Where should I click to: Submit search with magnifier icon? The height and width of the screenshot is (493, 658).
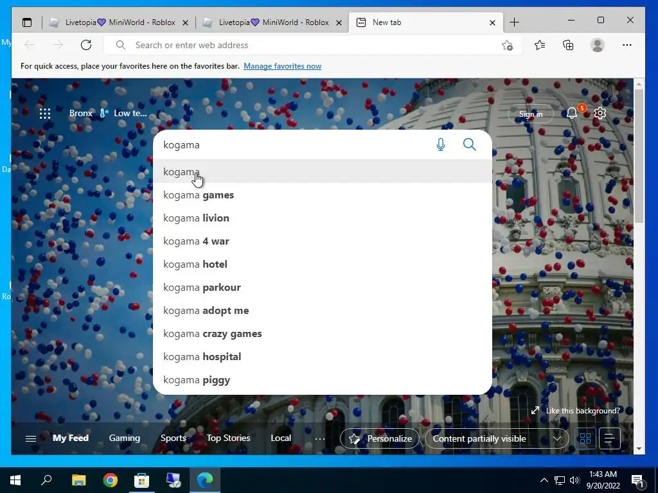[470, 144]
